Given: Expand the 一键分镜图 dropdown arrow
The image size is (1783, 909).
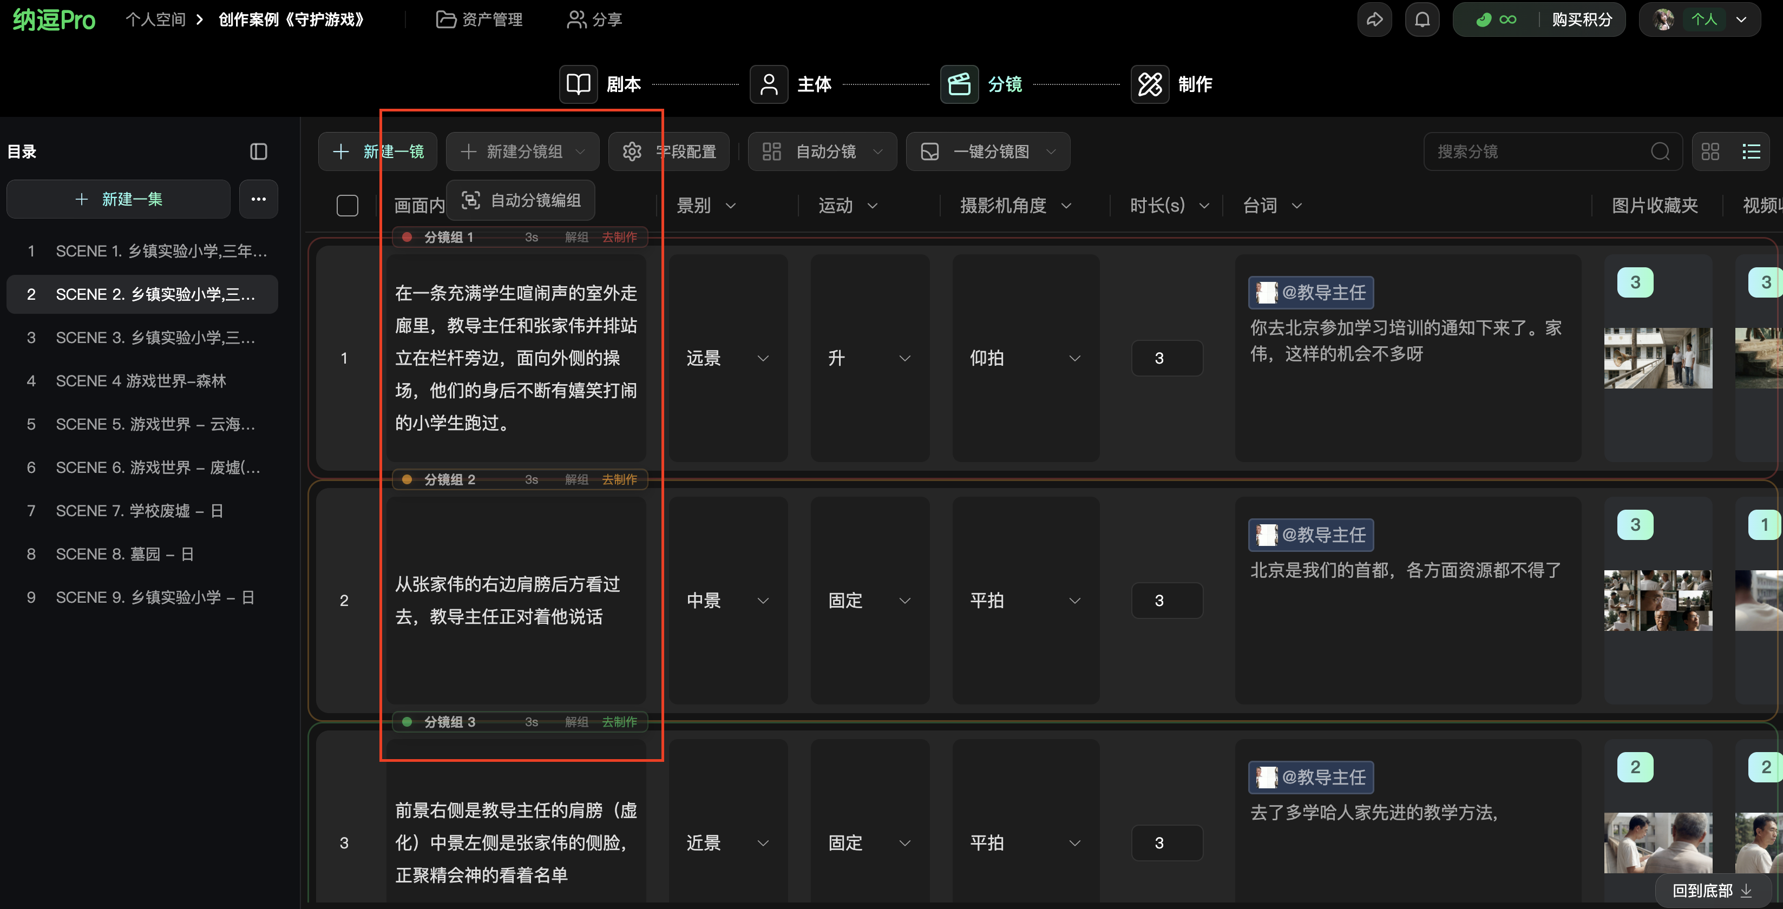Looking at the screenshot, I should point(1051,151).
